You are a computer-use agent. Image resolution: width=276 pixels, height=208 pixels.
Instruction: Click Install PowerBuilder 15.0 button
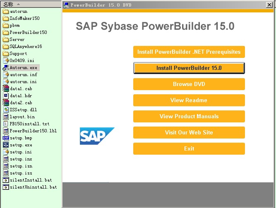click(x=189, y=68)
